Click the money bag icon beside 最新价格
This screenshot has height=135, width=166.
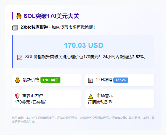click(17, 80)
